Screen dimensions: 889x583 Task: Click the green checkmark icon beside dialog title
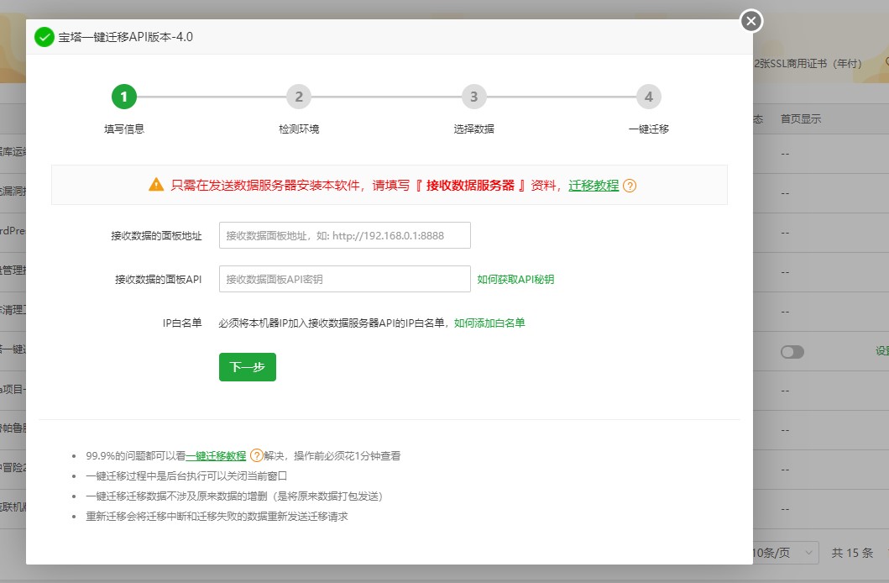pyautogui.click(x=44, y=37)
